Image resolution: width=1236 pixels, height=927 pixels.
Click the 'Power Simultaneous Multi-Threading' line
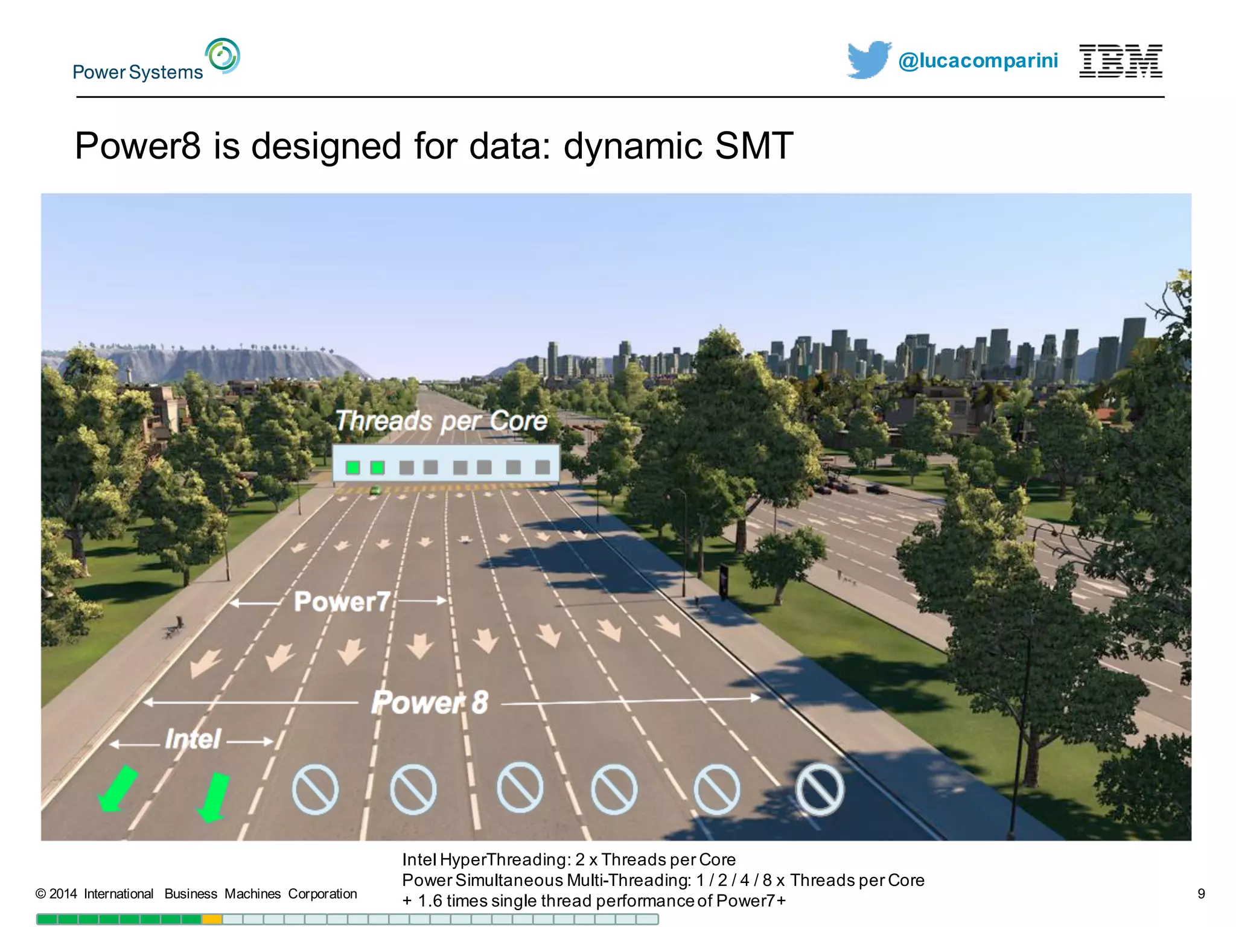(663, 880)
